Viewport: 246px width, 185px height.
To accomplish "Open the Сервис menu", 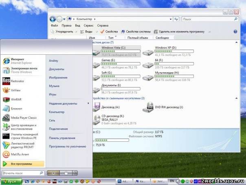I will (x=88, y=25).
